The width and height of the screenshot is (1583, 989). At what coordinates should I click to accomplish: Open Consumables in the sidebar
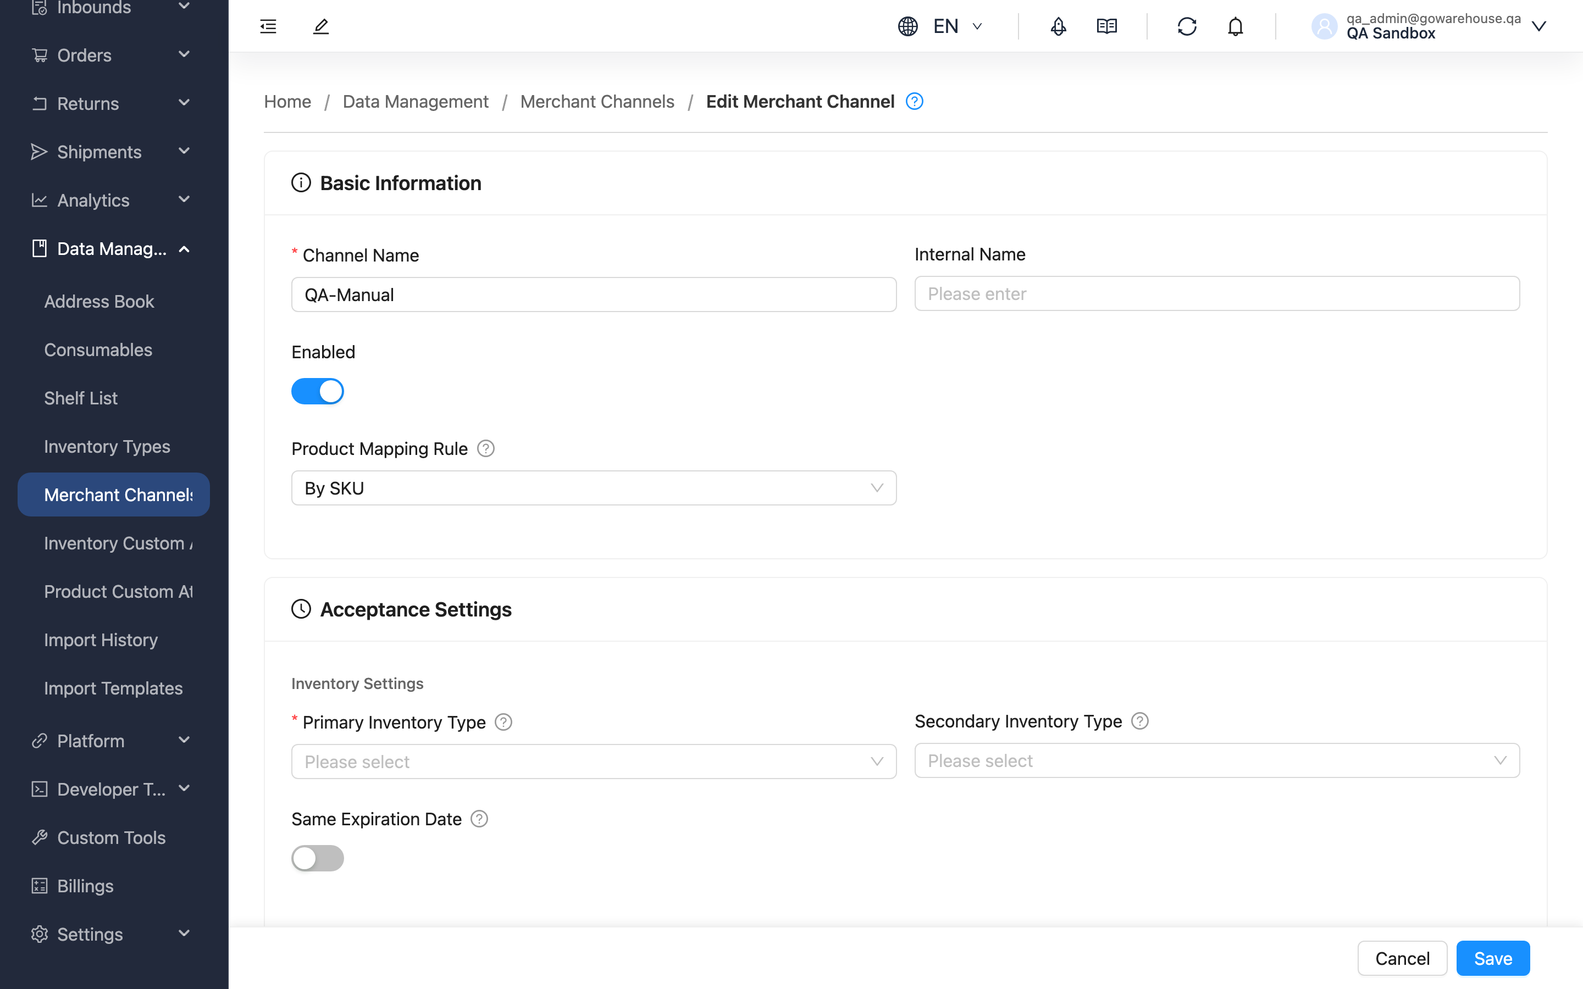(114, 350)
